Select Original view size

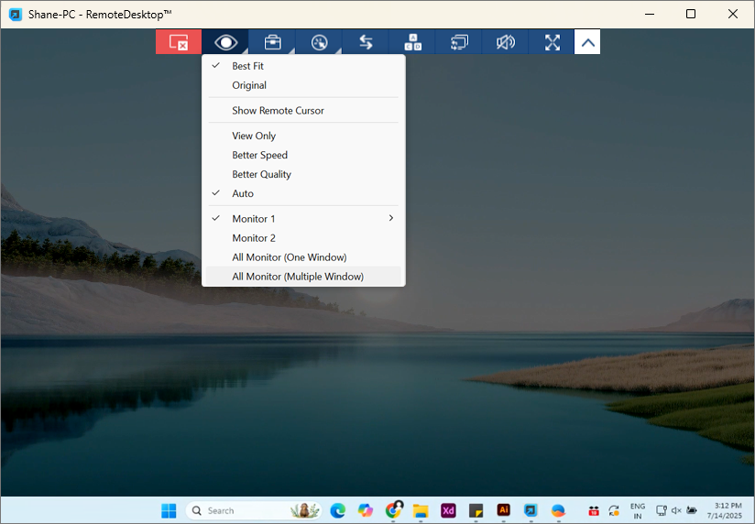click(x=249, y=85)
